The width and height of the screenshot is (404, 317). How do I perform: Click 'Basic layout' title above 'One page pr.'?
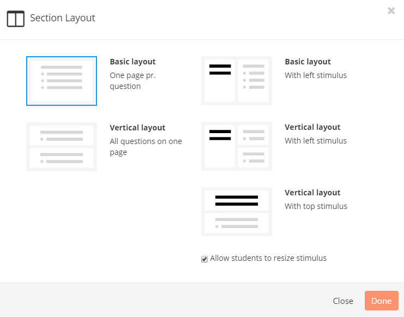132,62
